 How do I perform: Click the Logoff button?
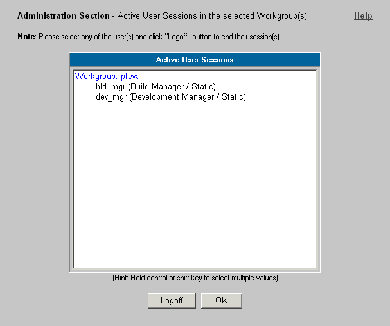point(172,301)
